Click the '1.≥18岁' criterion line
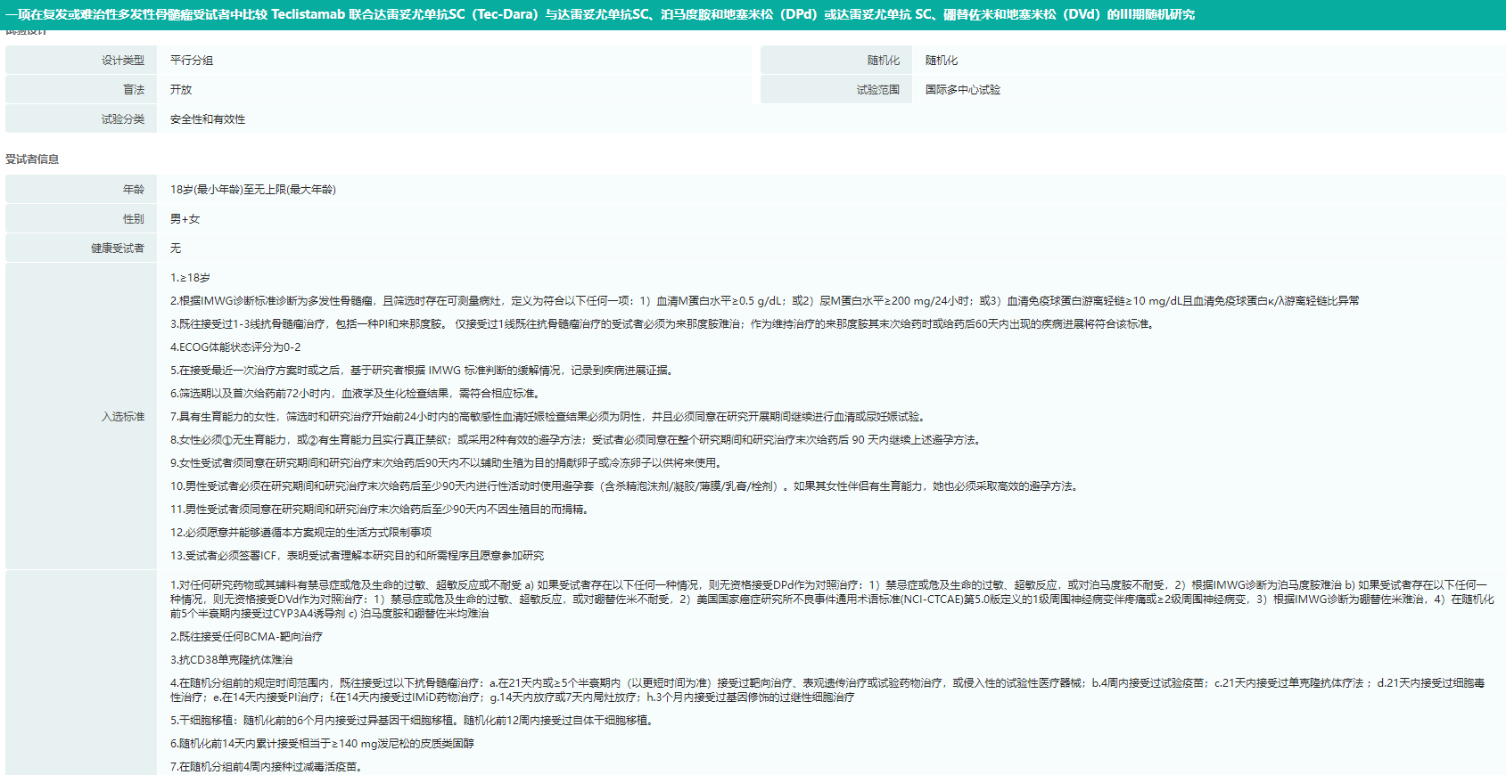 coord(191,278)
